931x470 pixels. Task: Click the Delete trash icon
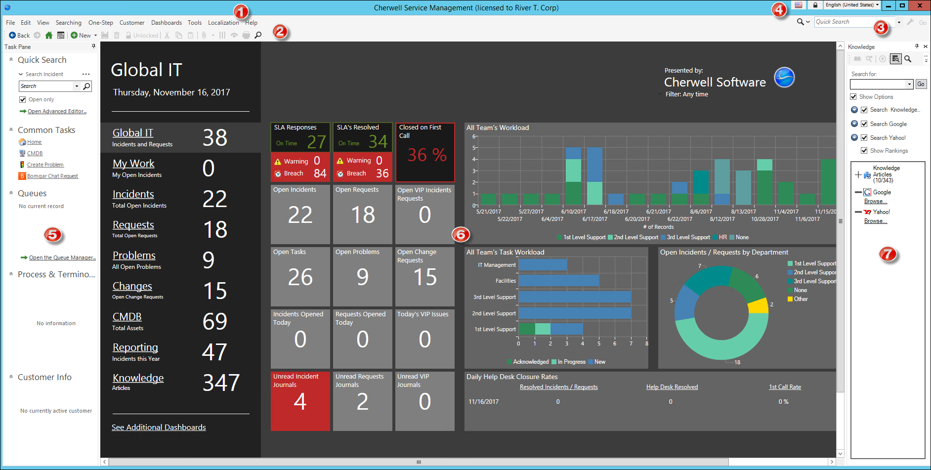(117, 36)
